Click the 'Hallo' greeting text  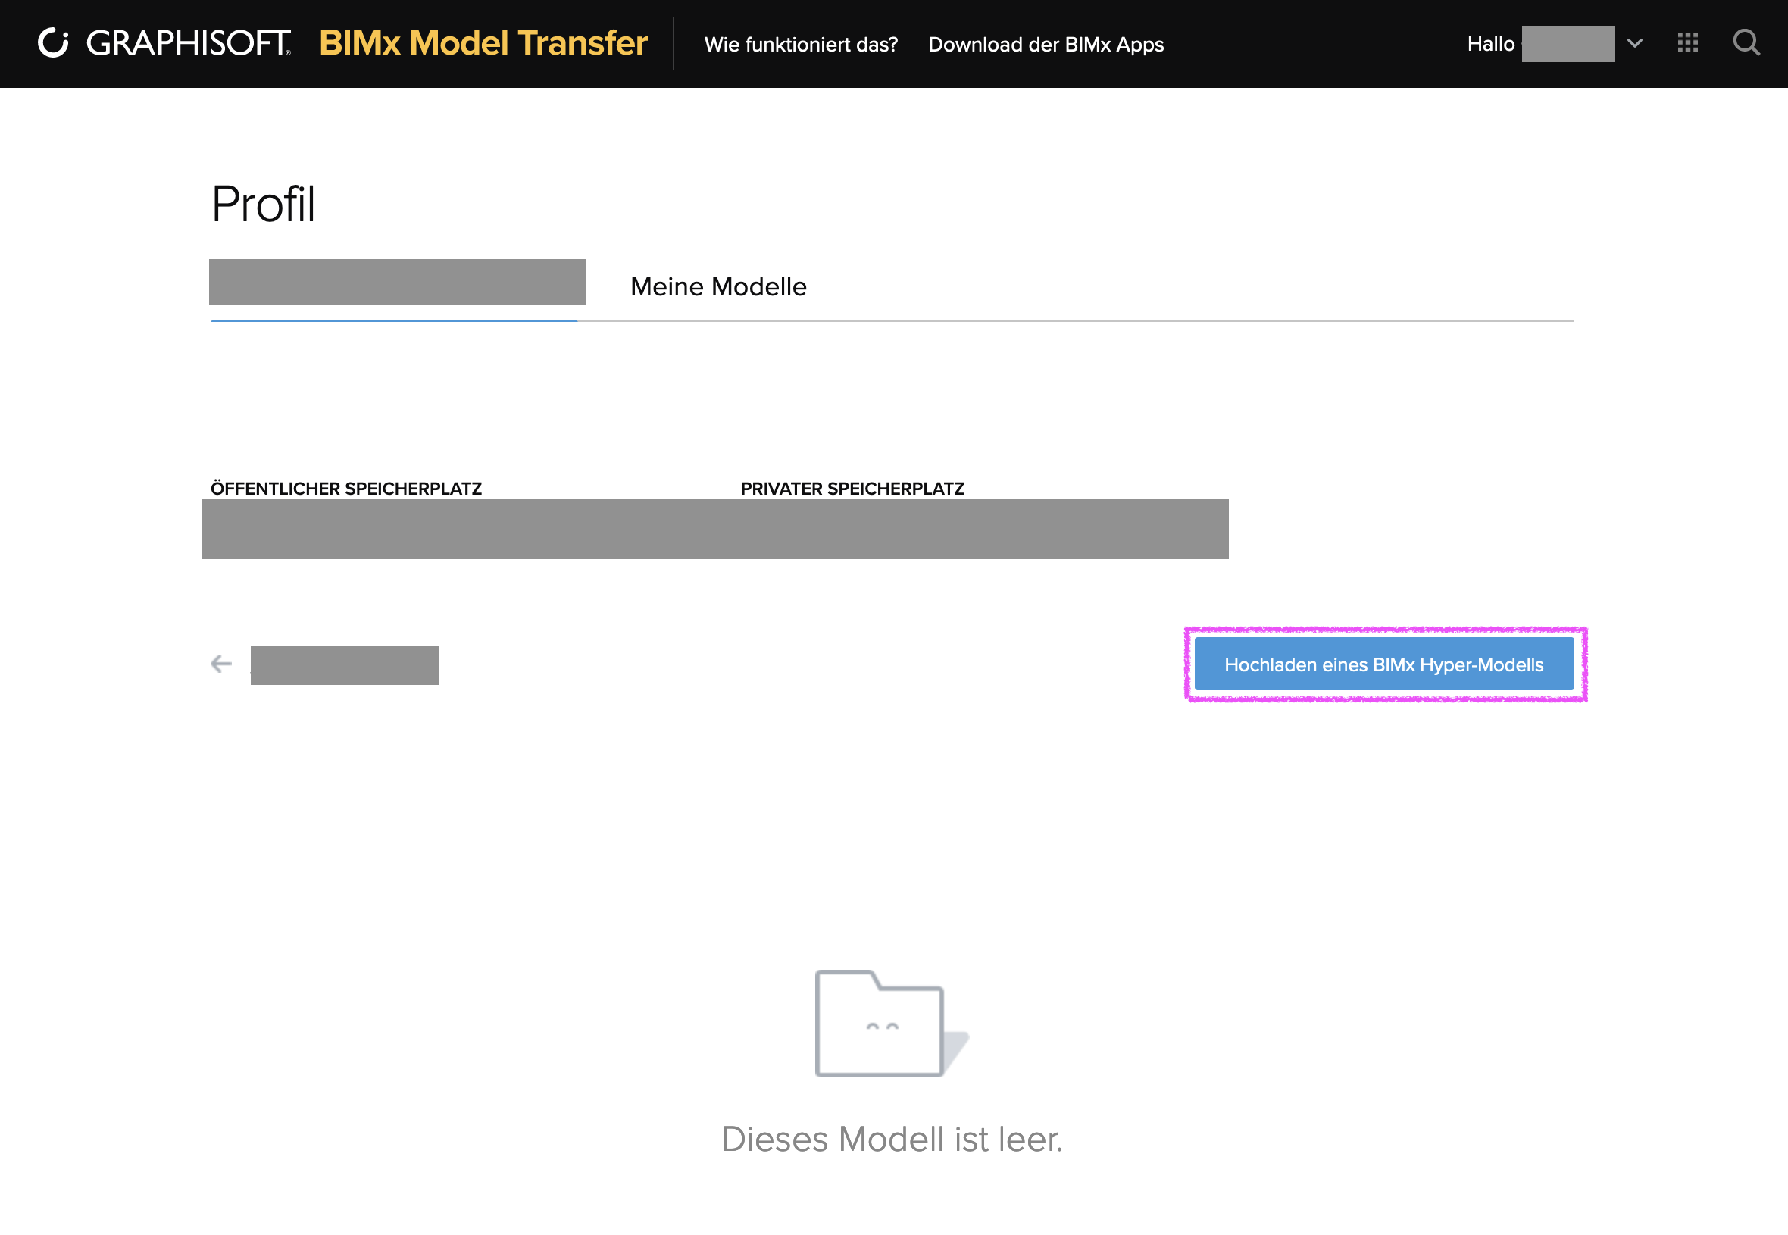click(1490, 44)
